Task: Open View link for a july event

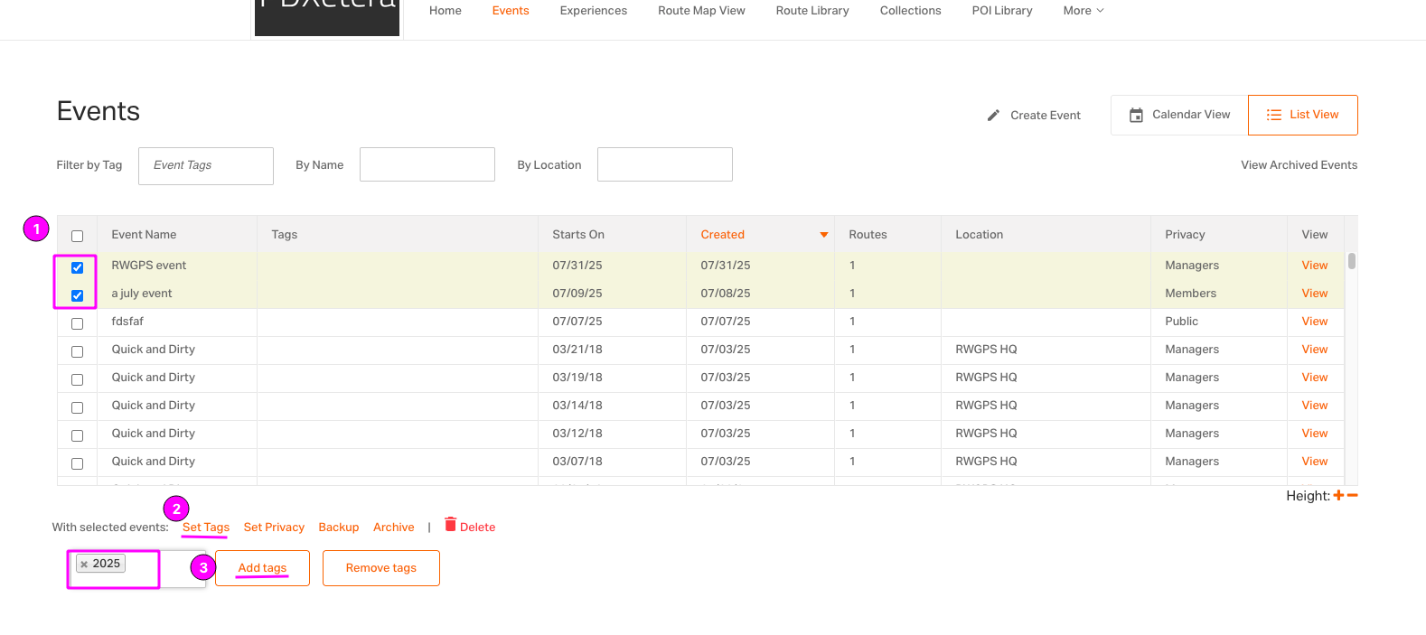Action: point(1315,294)
